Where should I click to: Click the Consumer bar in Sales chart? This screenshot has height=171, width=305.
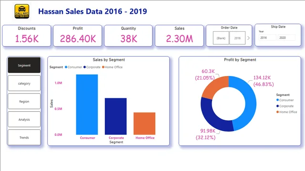pyautogui.click(x=87, y=104)
